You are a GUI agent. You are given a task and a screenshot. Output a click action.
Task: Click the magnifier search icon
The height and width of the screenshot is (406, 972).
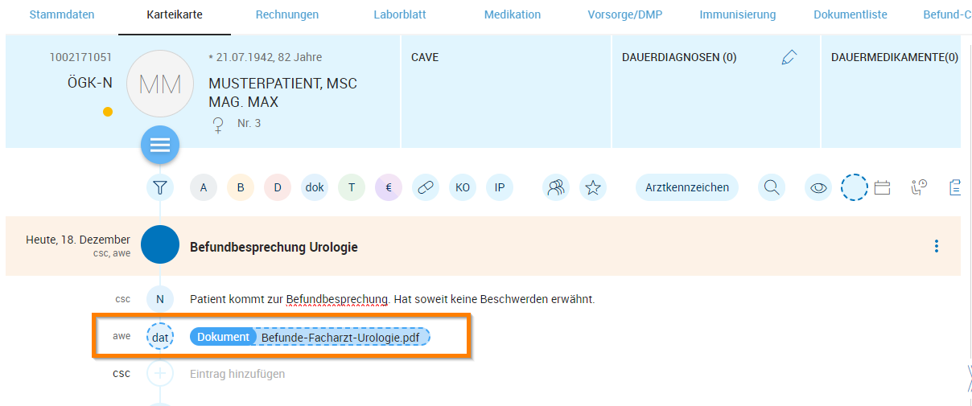coord(772,188)
